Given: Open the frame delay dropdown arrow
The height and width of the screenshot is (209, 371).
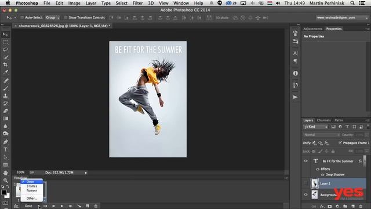Looking at the screenshot, I should (x=45, y=200).
